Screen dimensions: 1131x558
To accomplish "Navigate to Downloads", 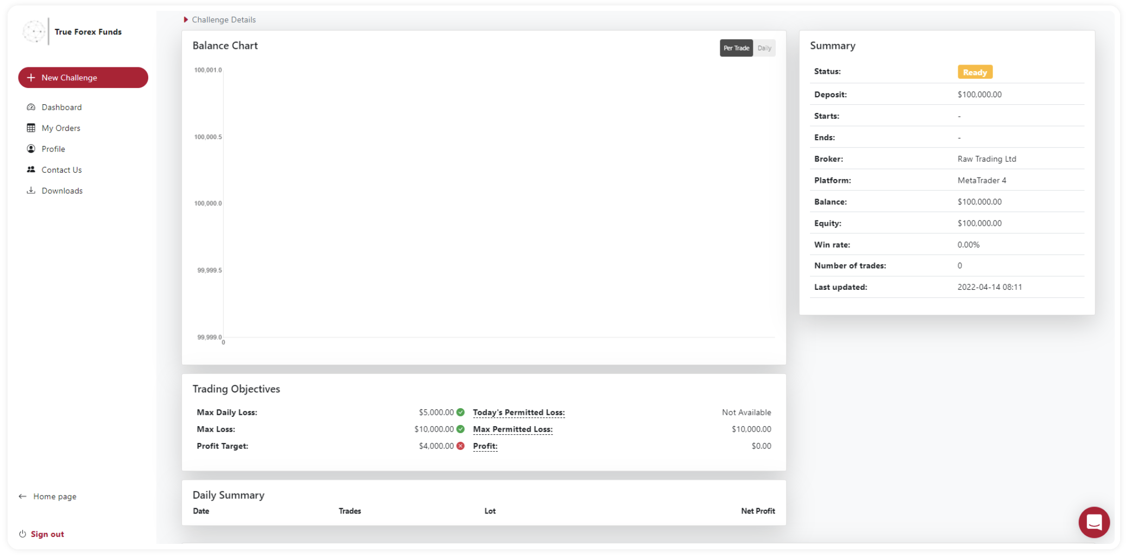I will point(62,191).
